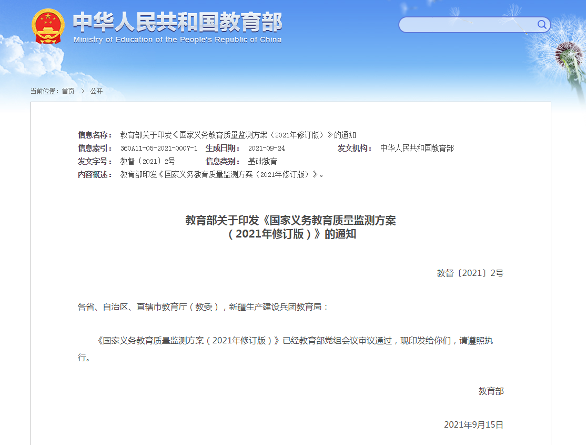586x445 pixels.
Task: Click the addressee line 各省、自治区、直辖市教育厅
Action: coord(203,307)
